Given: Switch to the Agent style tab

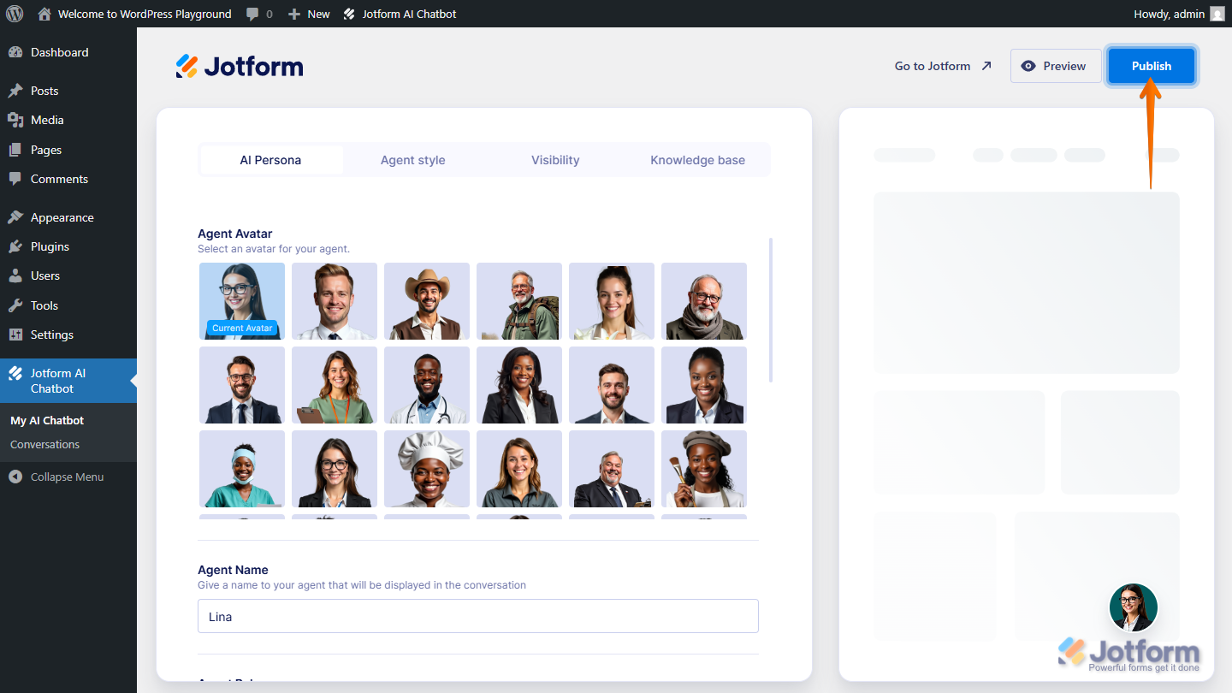Looking at the screenshot, I should (413, 160).
